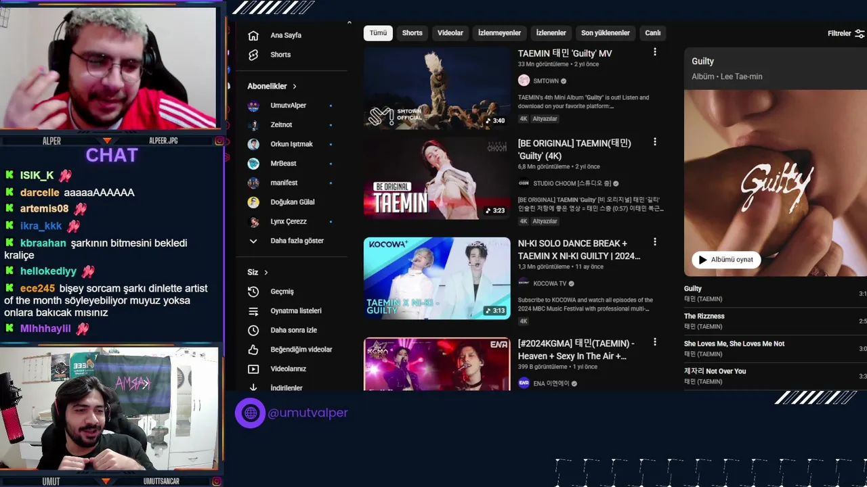Open TAEMIN Guilty MV thumbnail

pyautogui.click(x=437, y=89)
